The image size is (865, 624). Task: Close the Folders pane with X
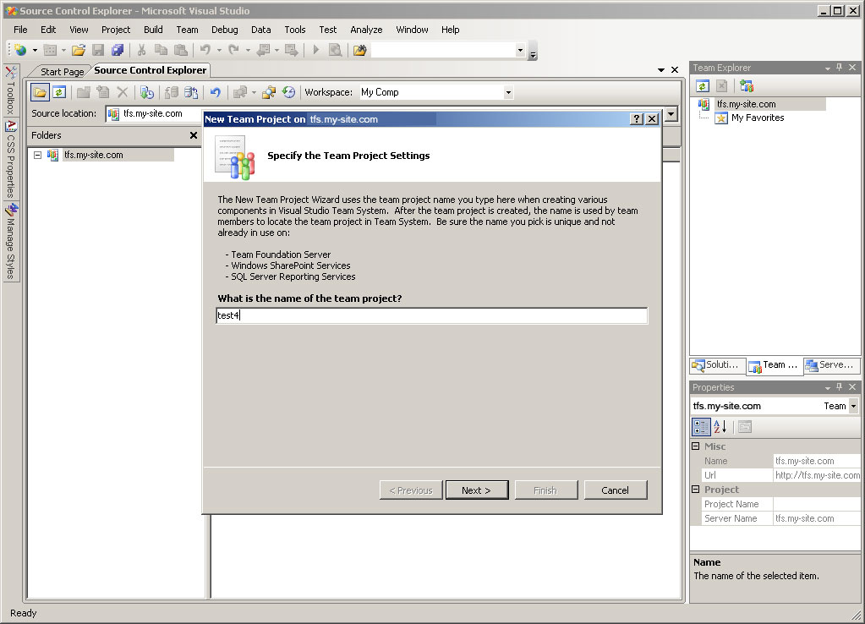point(194,135)
